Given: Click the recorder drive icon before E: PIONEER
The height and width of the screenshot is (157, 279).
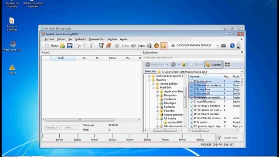Looking at the screenshot, I should pos(173,45).
